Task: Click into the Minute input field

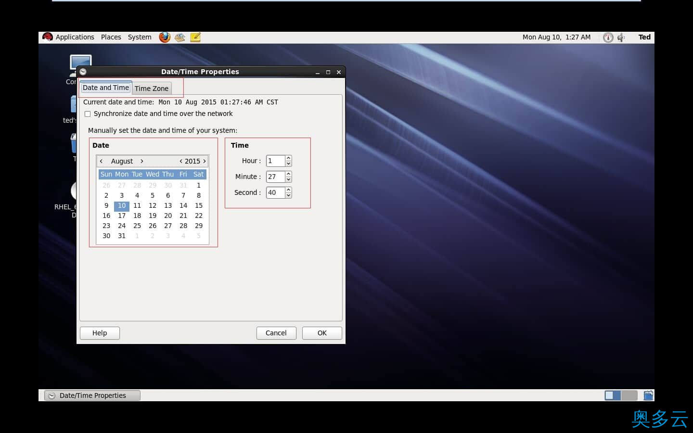Action: [x=276, y=177]
